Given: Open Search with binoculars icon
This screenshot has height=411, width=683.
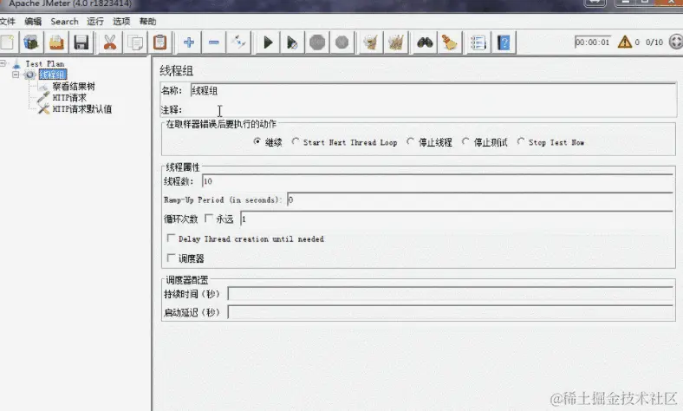Looking at the screenshot, I should coord(425,42).
